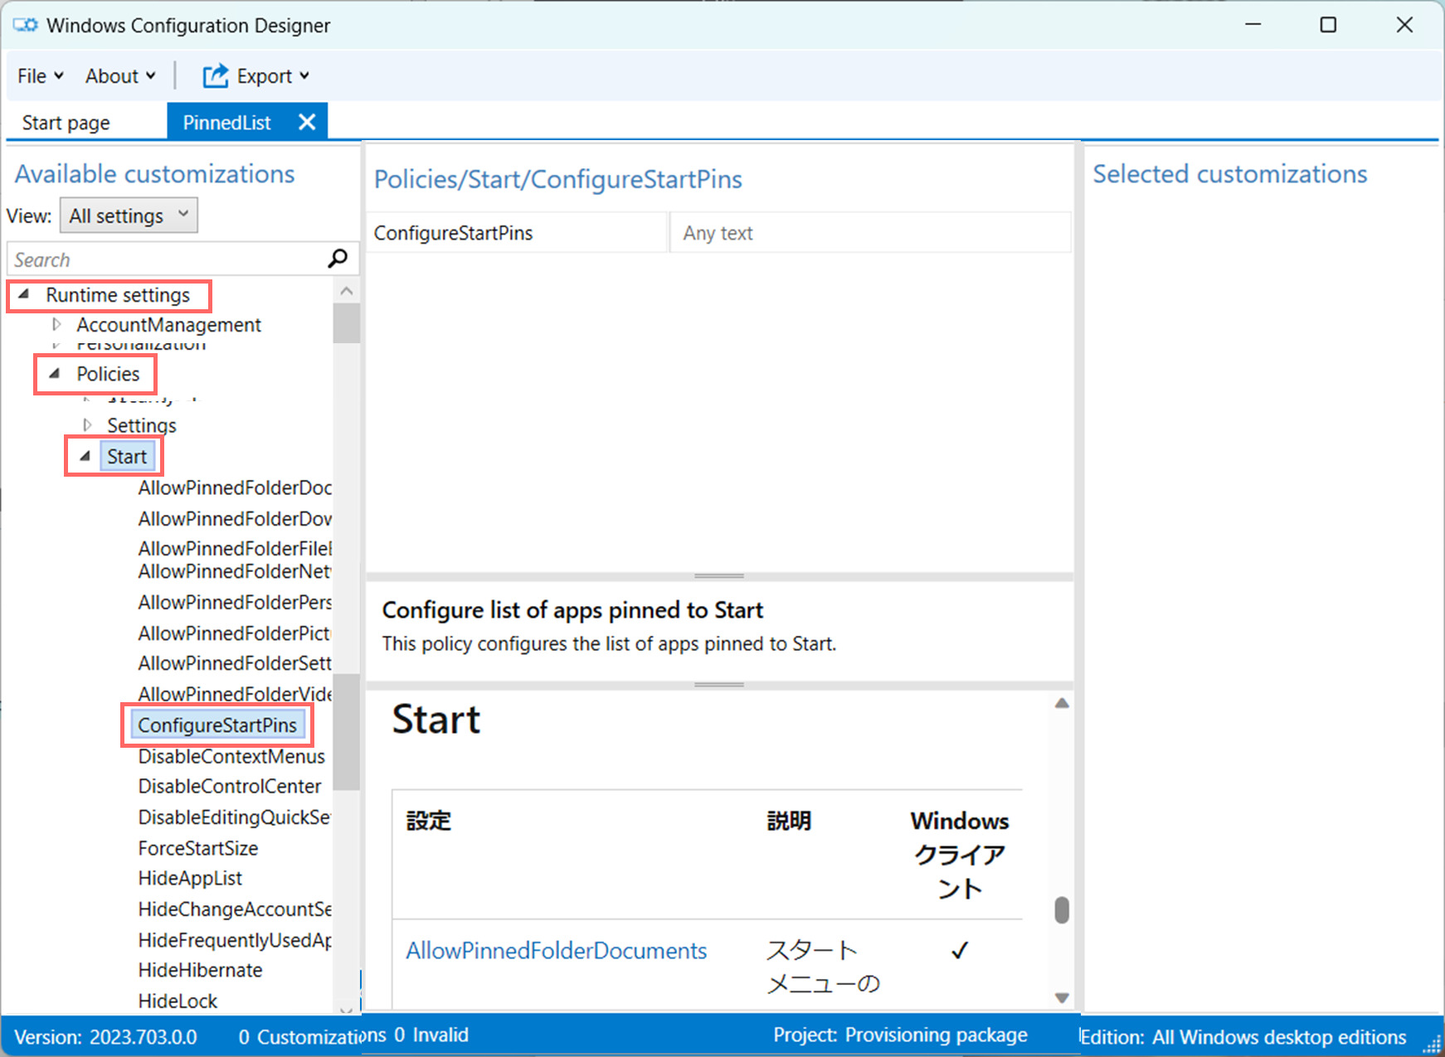Open the Export dropdown arrow
Screen dimensions: 1445x1057
pyautogui.click(x=303, y=75)
